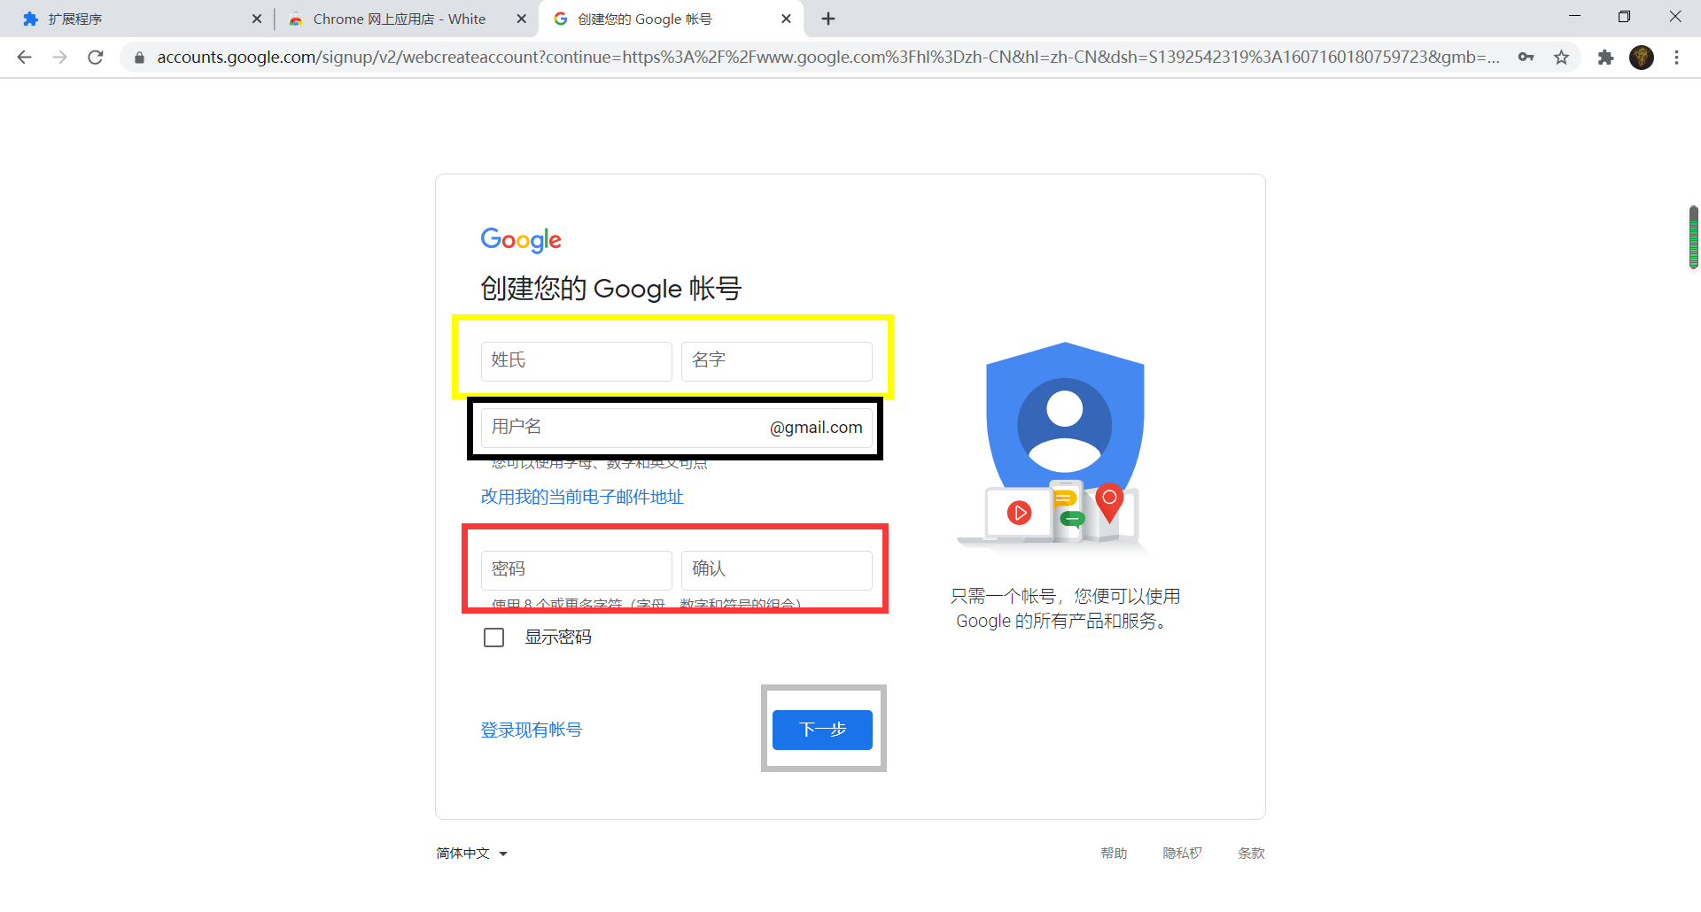The width and height of the screenshot is (1701, 912).
Task: Click the address bar URL
Action: (828, 58)
